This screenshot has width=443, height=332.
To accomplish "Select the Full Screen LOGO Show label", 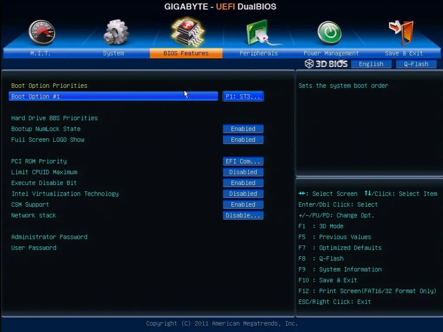I will tap(48, 140).
